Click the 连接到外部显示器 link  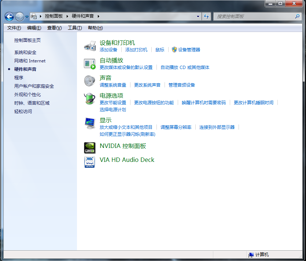(x=217, y=127)
